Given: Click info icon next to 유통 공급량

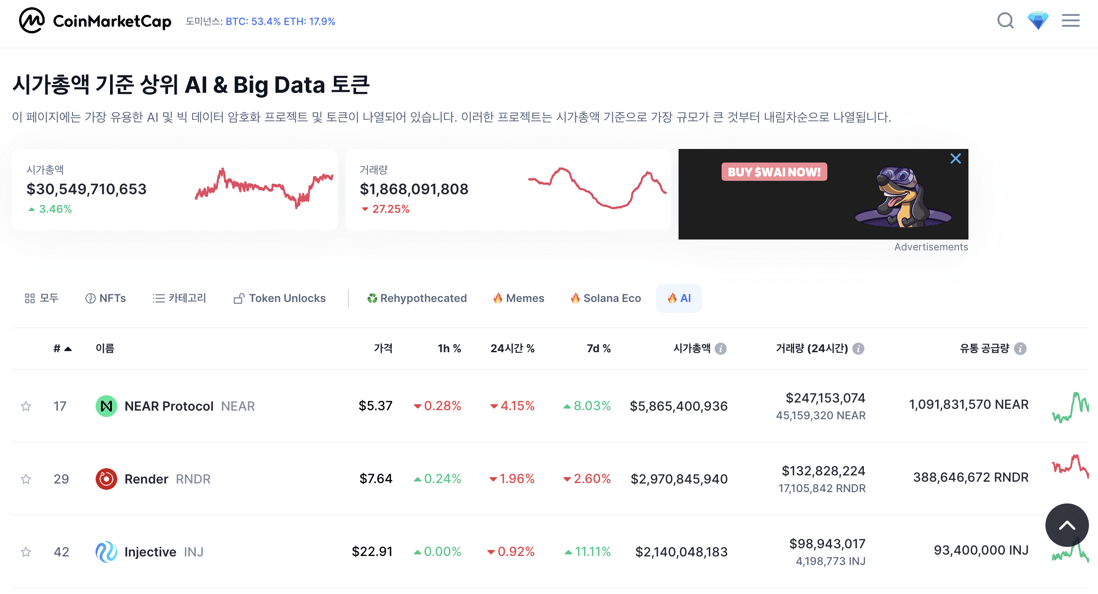Looking at the screenshot, I should [x=1020, y=349].
